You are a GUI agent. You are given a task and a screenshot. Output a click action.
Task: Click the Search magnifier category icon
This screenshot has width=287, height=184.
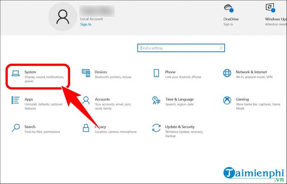(15, 128)
